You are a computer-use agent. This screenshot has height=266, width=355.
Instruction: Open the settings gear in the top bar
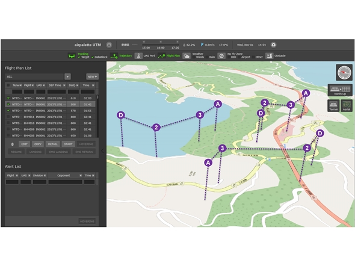274,45
